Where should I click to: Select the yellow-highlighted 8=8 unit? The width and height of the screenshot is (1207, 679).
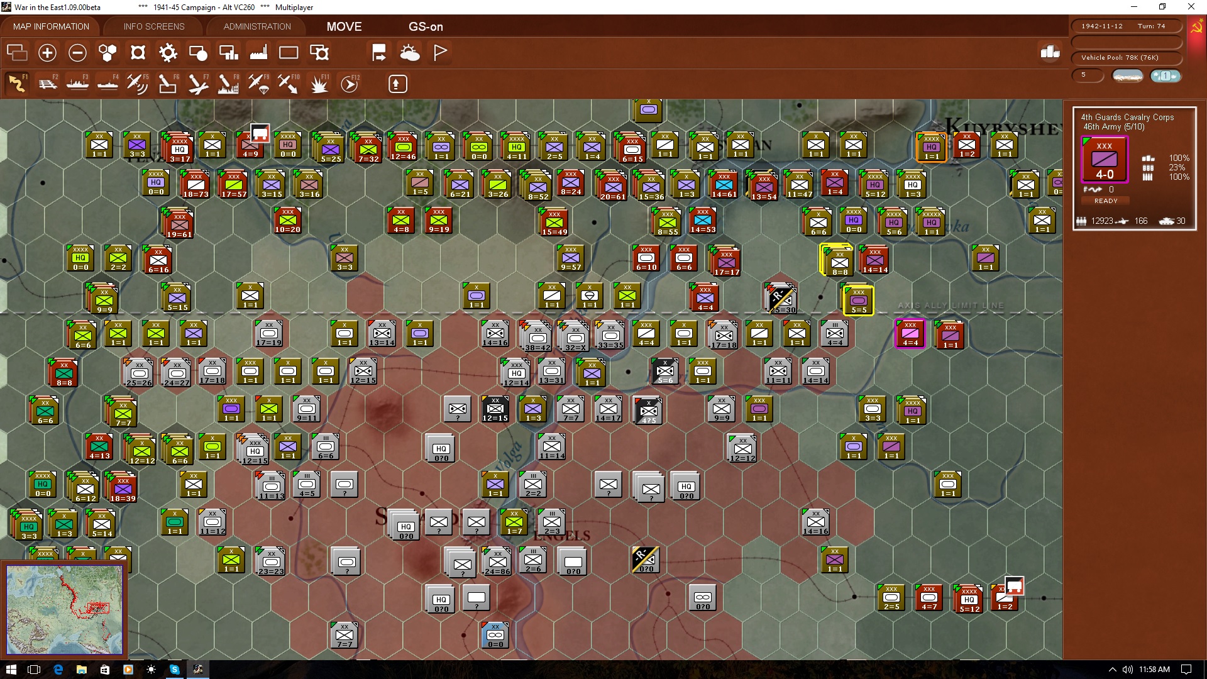(838, 260)
